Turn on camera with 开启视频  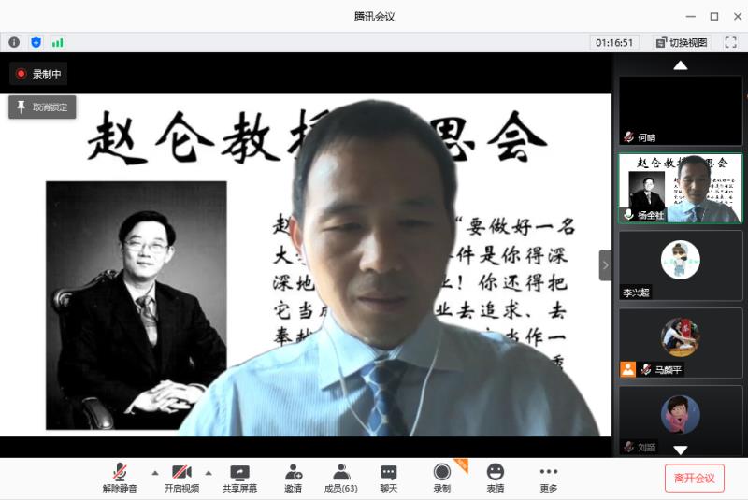click(x=181, y=478)
